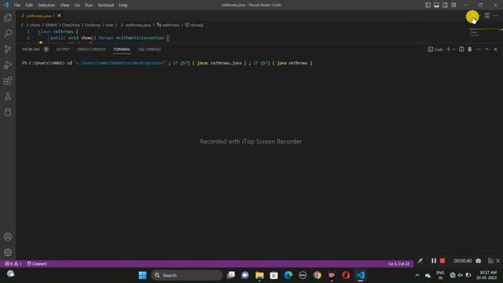Click the Desktop breadcrumb segment
The height and width of the screenshot is (283, 503).
click(x=93, y=24)
